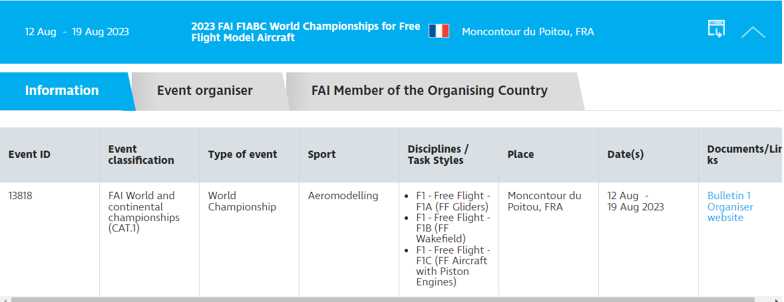Image resolution: width=784 pixels, height=302 pixels.
Task: Click the Sport column header
Action: (x=321, y=155)
